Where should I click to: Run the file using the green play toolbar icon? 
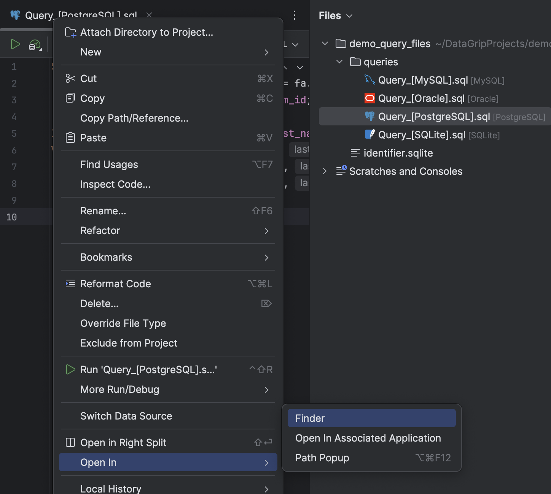click(16, 44)
